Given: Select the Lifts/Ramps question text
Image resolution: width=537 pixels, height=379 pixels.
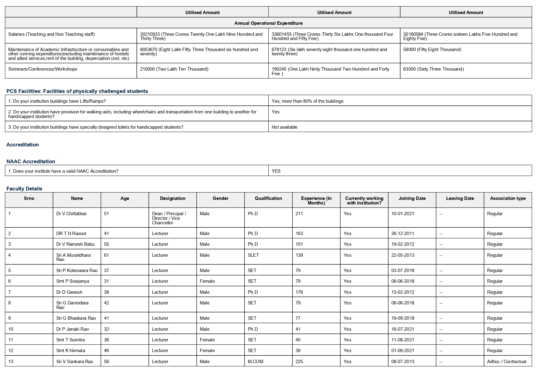Looking at the screenshot, I should click(57, 101).
